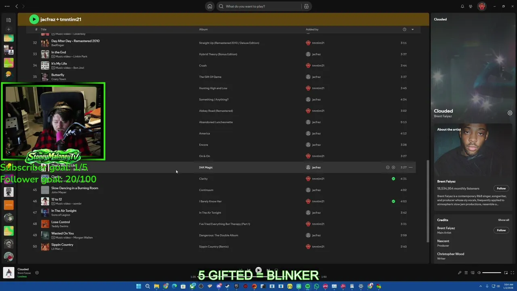Open the John Mayer artist link
The height and width of the screenshot is (291, 517).
[59, 192]
